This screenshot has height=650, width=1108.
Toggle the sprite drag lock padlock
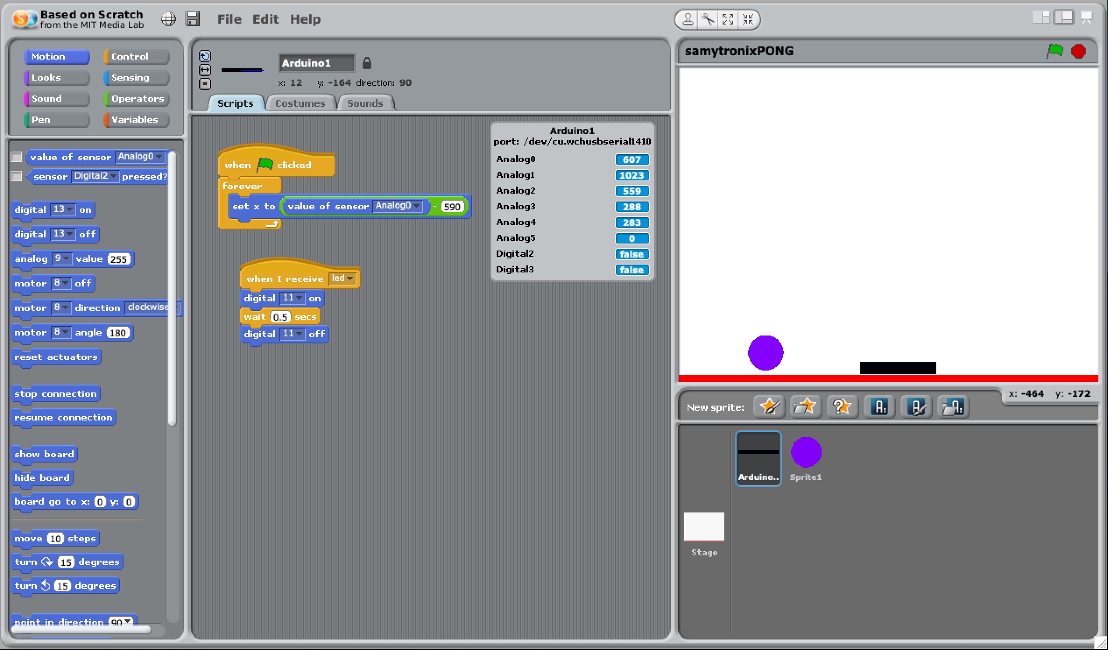point(367,64)
